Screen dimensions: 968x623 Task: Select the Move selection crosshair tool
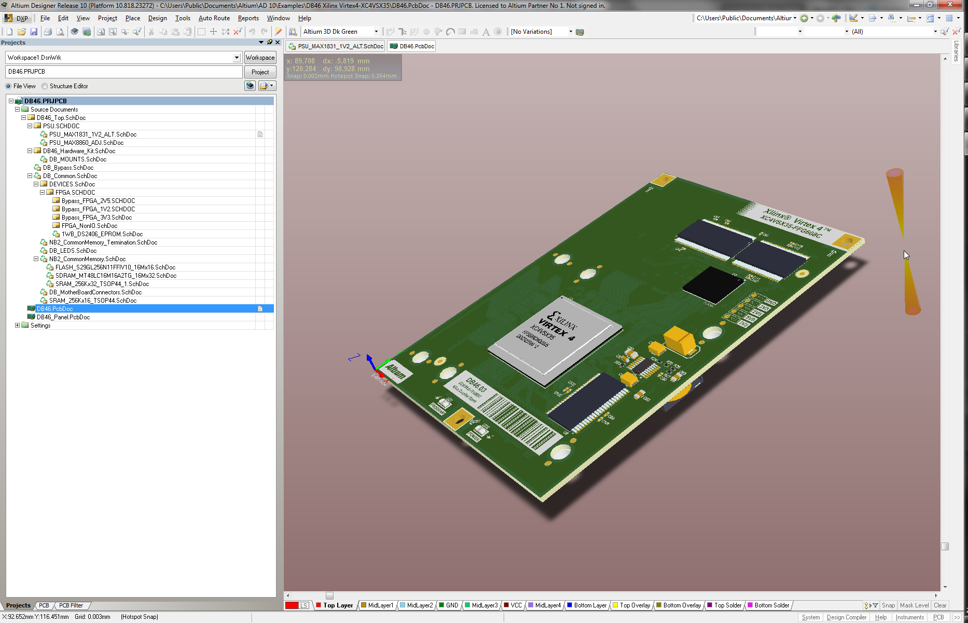213,32
